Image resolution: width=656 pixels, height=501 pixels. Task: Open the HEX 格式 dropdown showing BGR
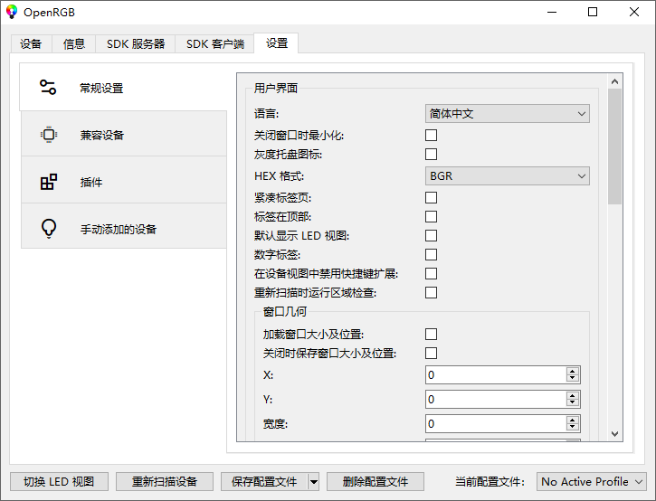point(507,176)
